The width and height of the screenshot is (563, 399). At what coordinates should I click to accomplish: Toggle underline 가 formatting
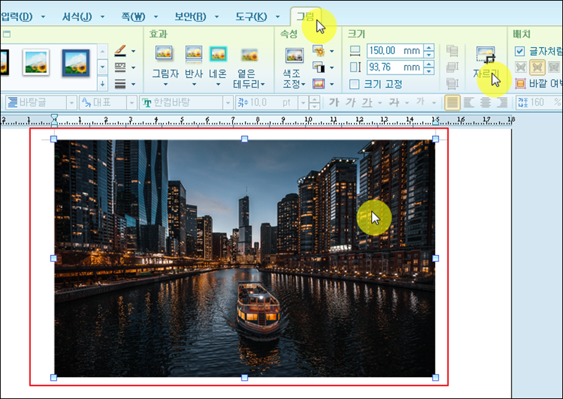[367, 103]
